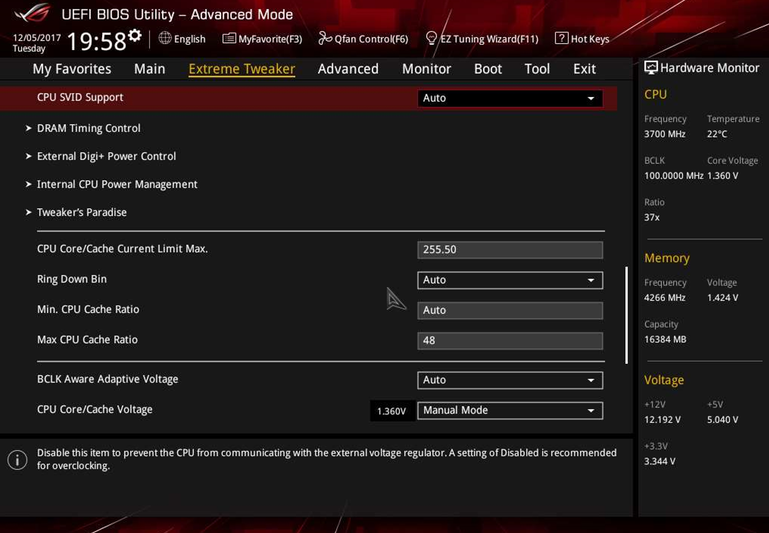
Task: Click the CPU SVID Support label
Action: [80, 97]
